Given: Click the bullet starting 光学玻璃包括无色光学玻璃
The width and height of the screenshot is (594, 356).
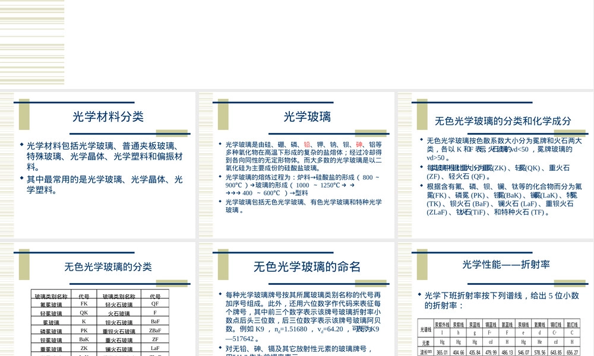Looking at the screenshot, I should click(x=304, y=206).
